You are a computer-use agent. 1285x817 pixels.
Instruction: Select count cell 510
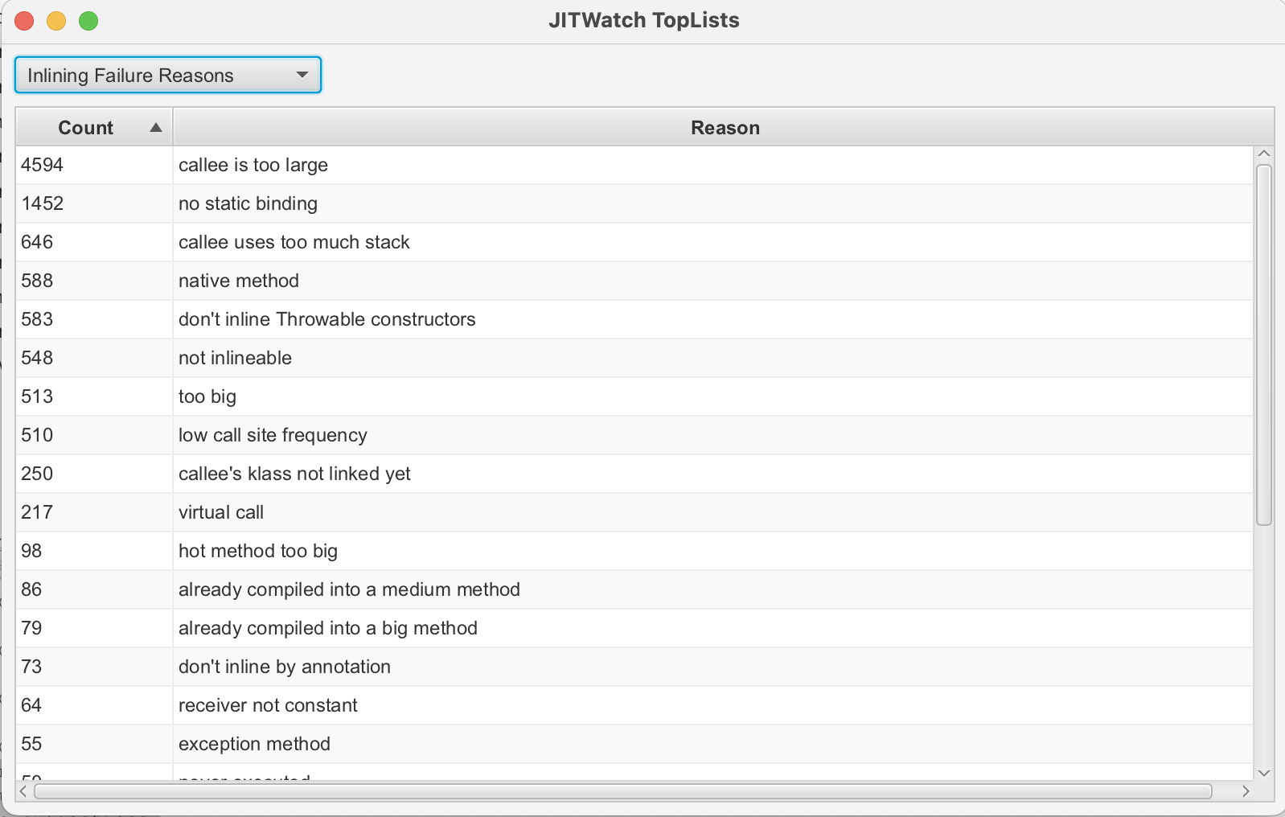pos(94,435)
